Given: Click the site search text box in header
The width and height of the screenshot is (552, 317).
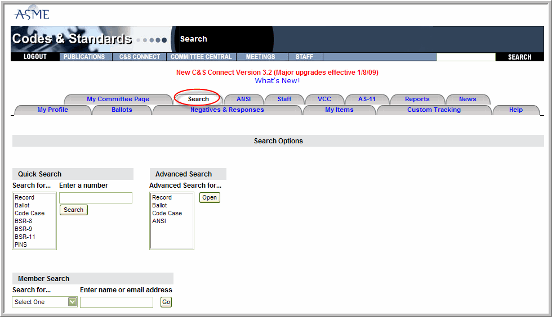Looking at the screenshot, I should (466, 57).
